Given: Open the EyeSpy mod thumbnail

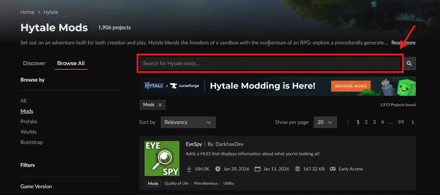Looking at the screenshot, I should [162, 158].
